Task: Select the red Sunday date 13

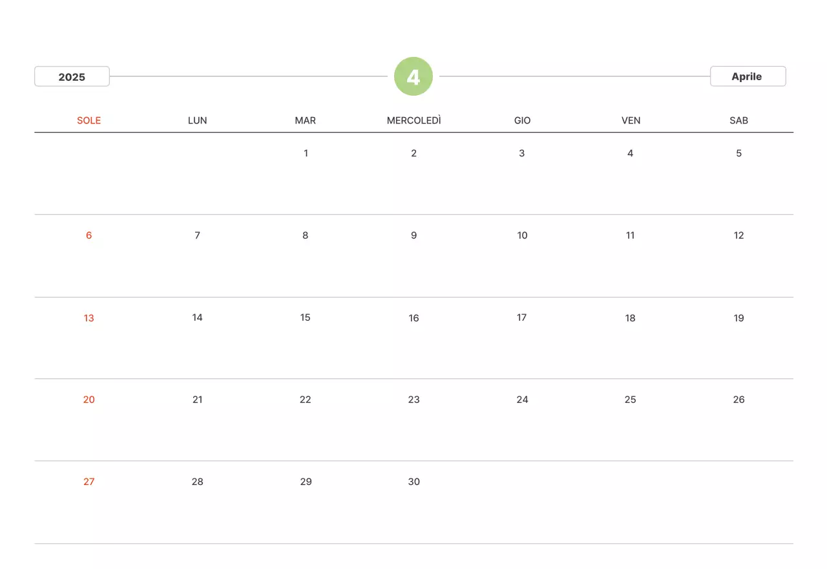Action: coord(89,317)
